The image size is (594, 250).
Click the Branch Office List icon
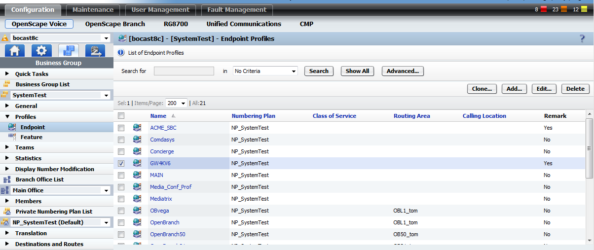[6, 179]
